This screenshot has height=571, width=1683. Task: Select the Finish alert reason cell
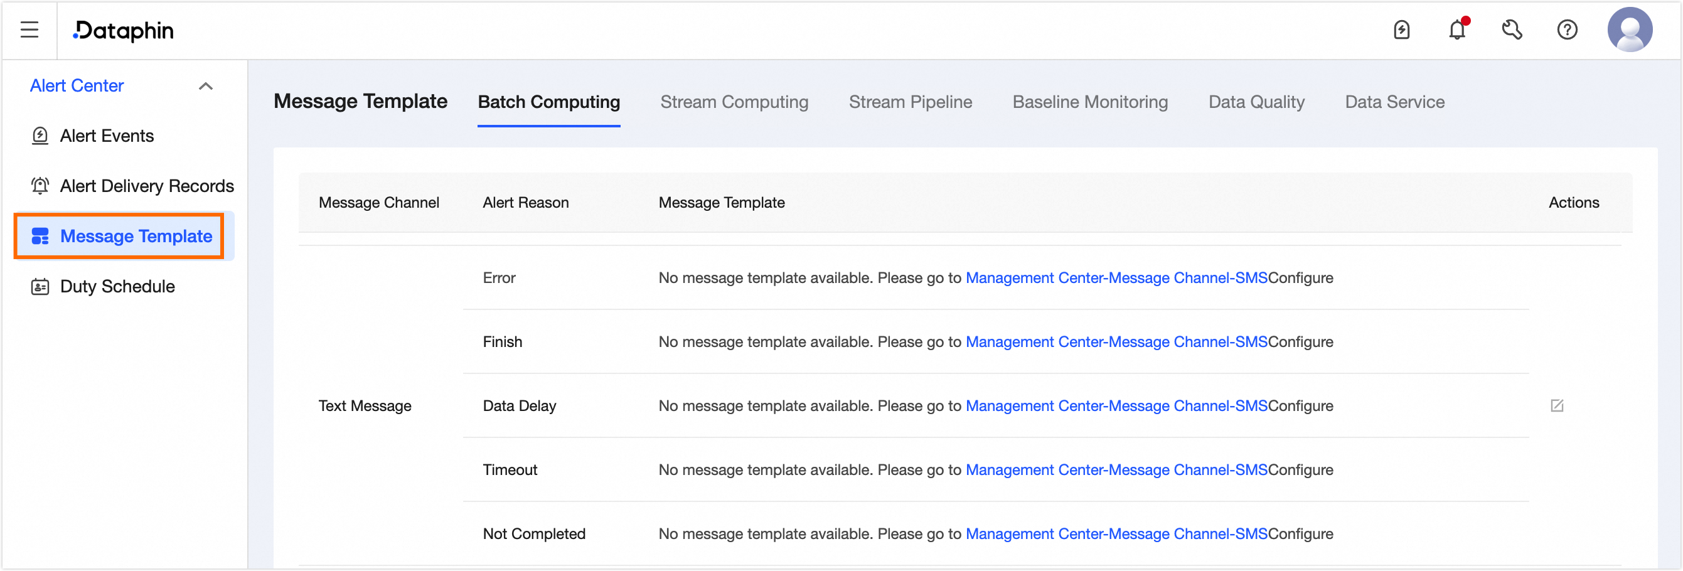point(503,343)
